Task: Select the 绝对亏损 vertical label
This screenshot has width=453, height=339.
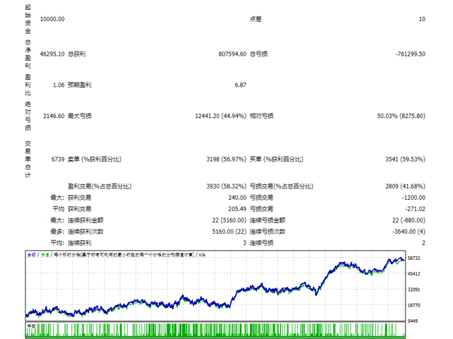Action: (x=28, y=116)
